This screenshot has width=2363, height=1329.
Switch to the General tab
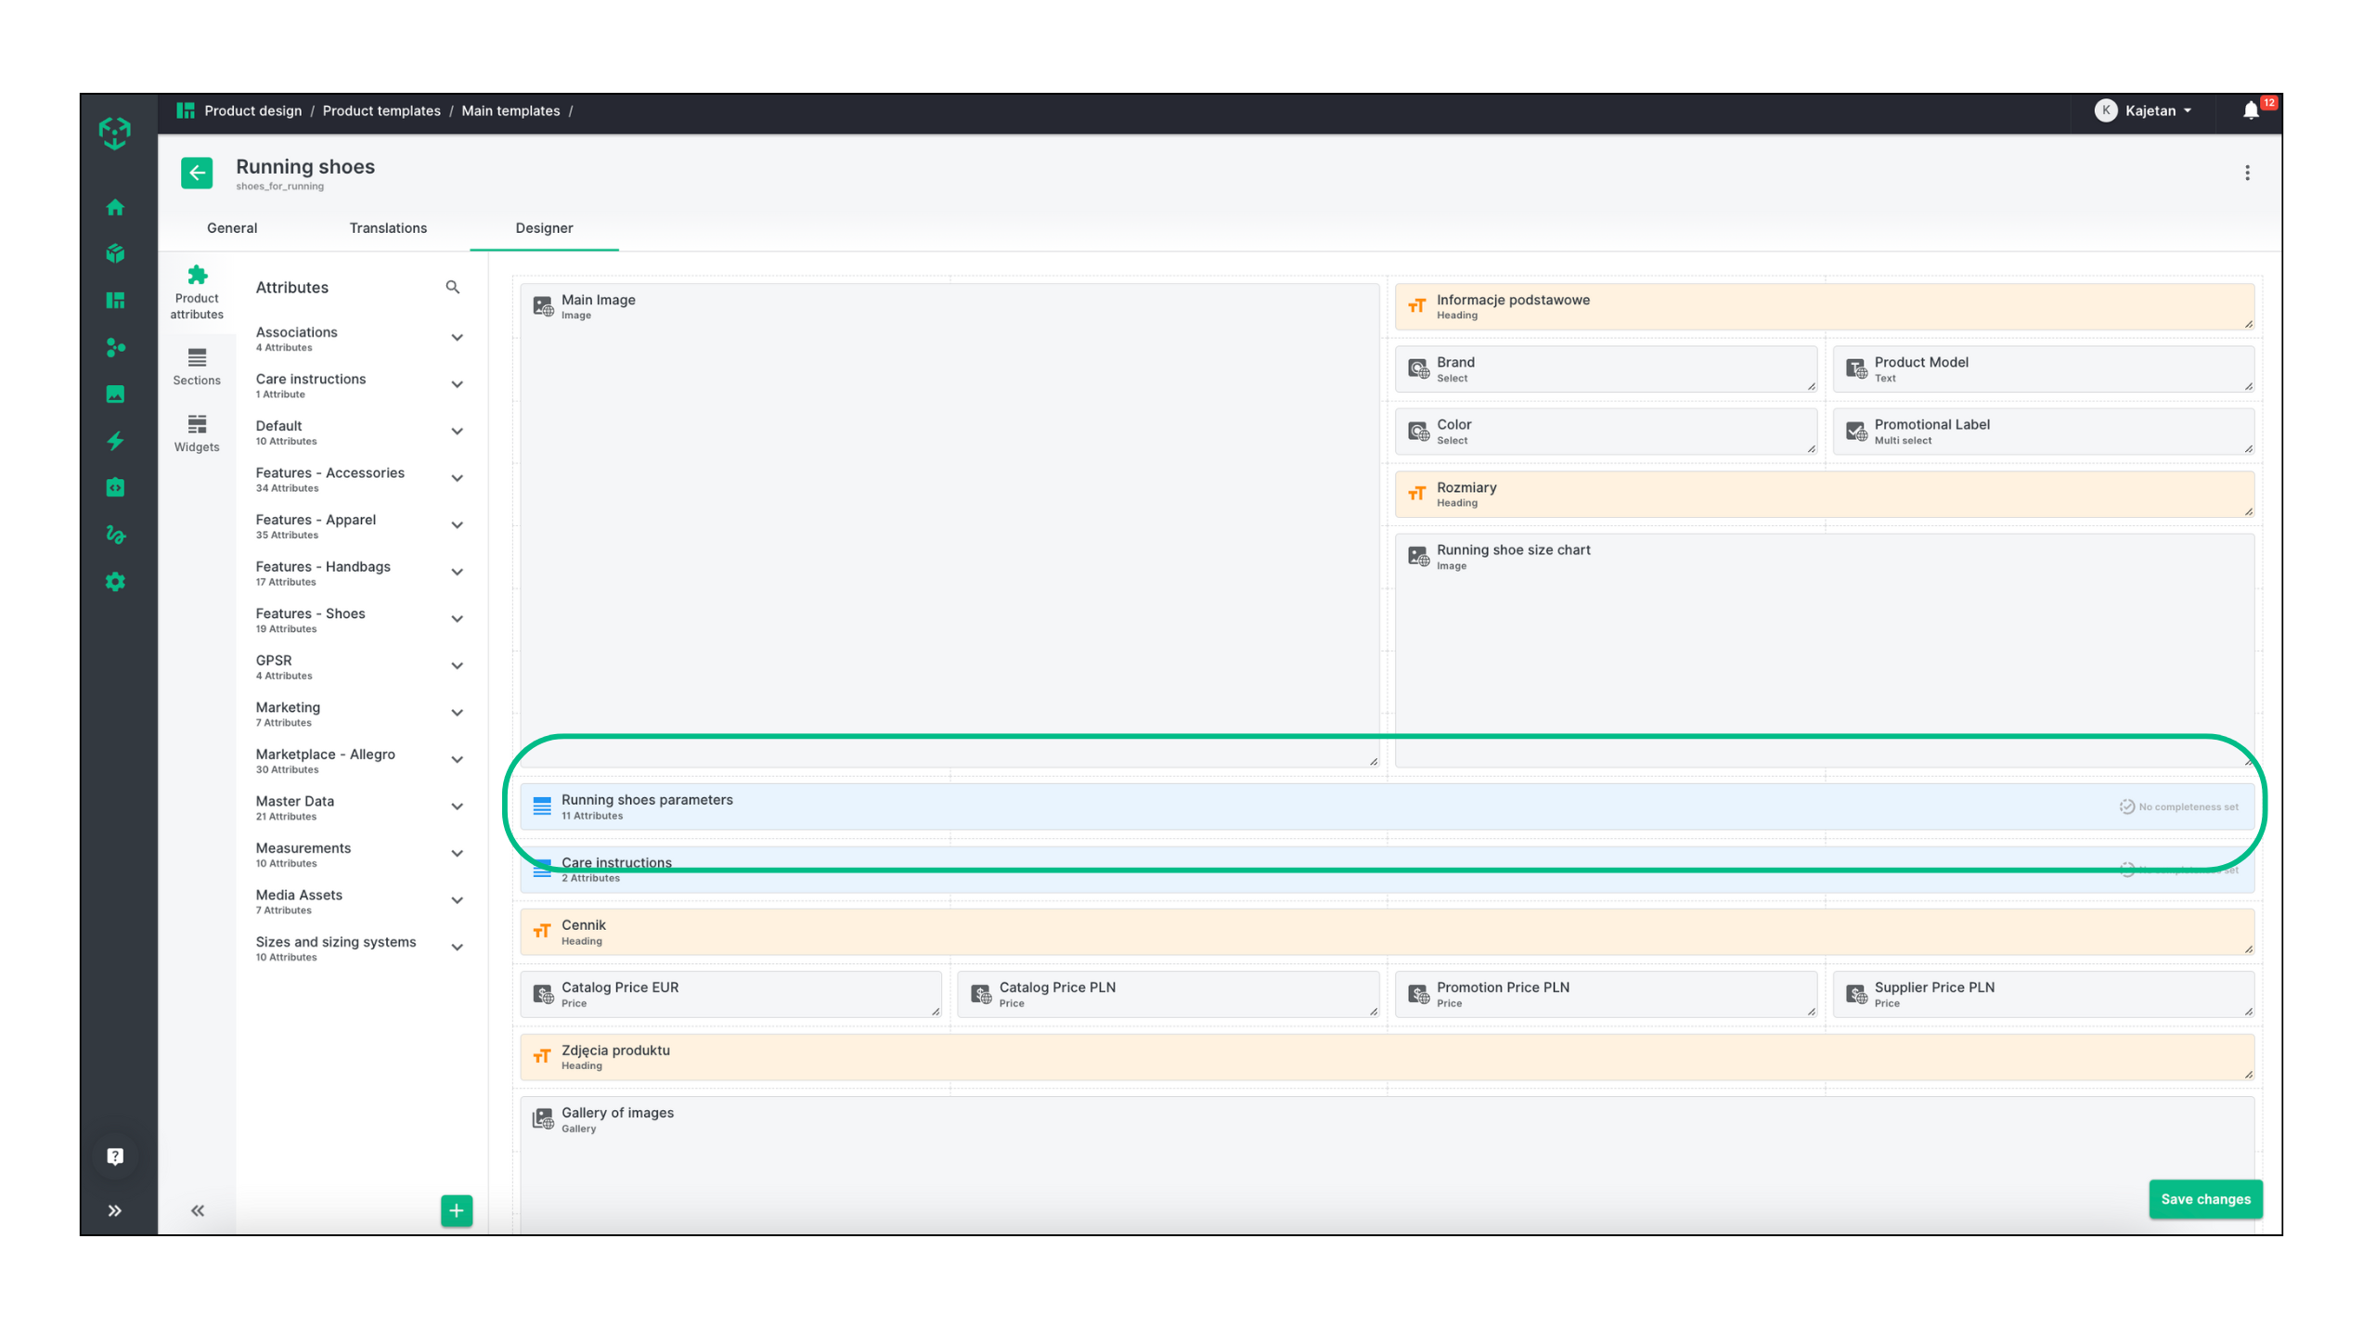(x=232, y=228)
